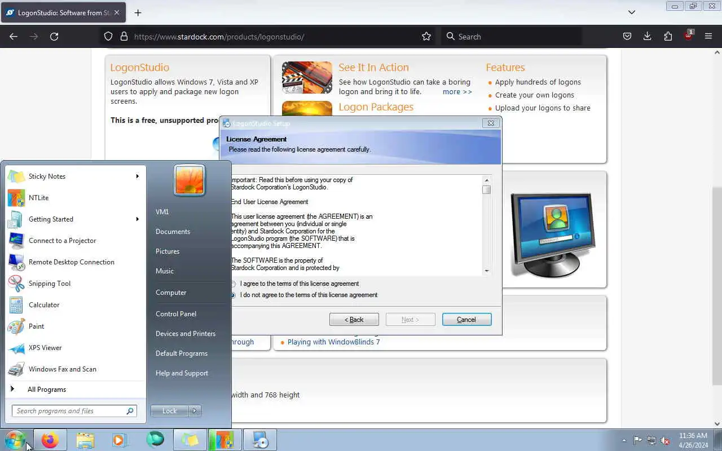Follow the 'more >>' link
Image resolution: width=722 pixels, height=451 pixels.
coord(457,92)
